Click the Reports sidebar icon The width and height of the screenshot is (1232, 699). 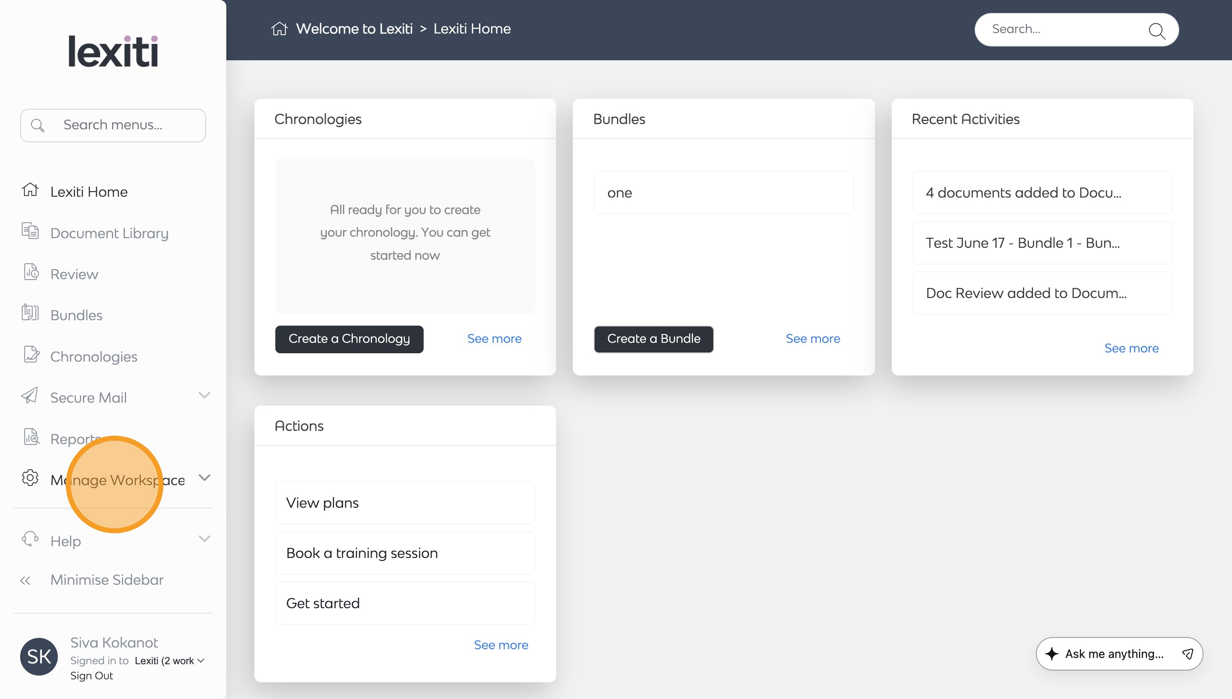[x=31, y=437]
